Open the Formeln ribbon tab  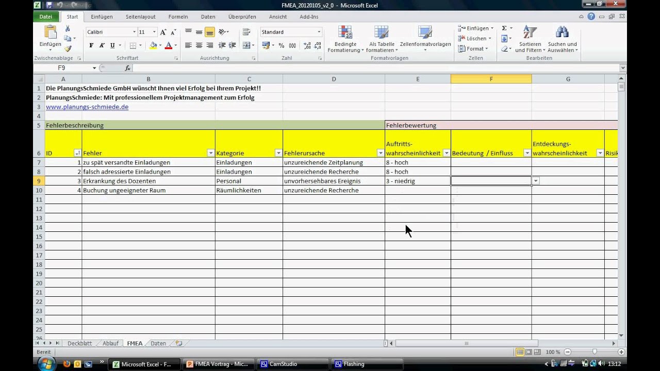[x=178, y=16]
